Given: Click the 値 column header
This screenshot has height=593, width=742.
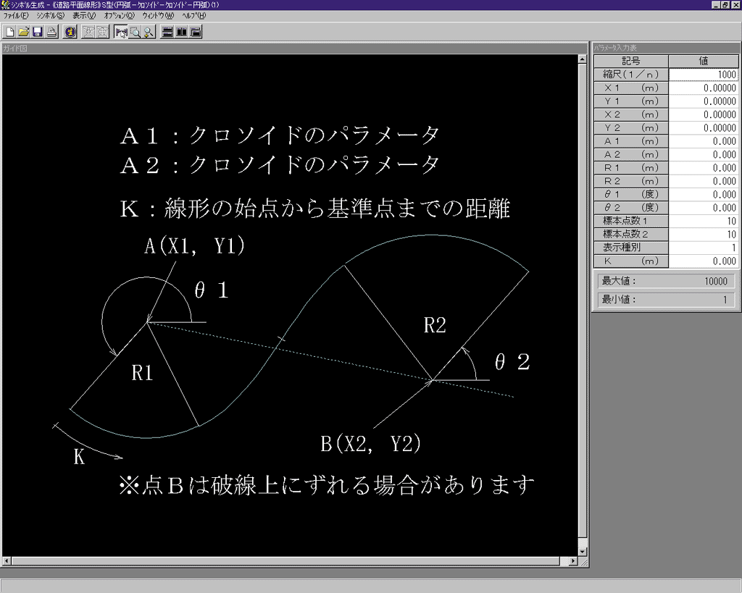Looking at the screenshot, I should pos(702,62).
